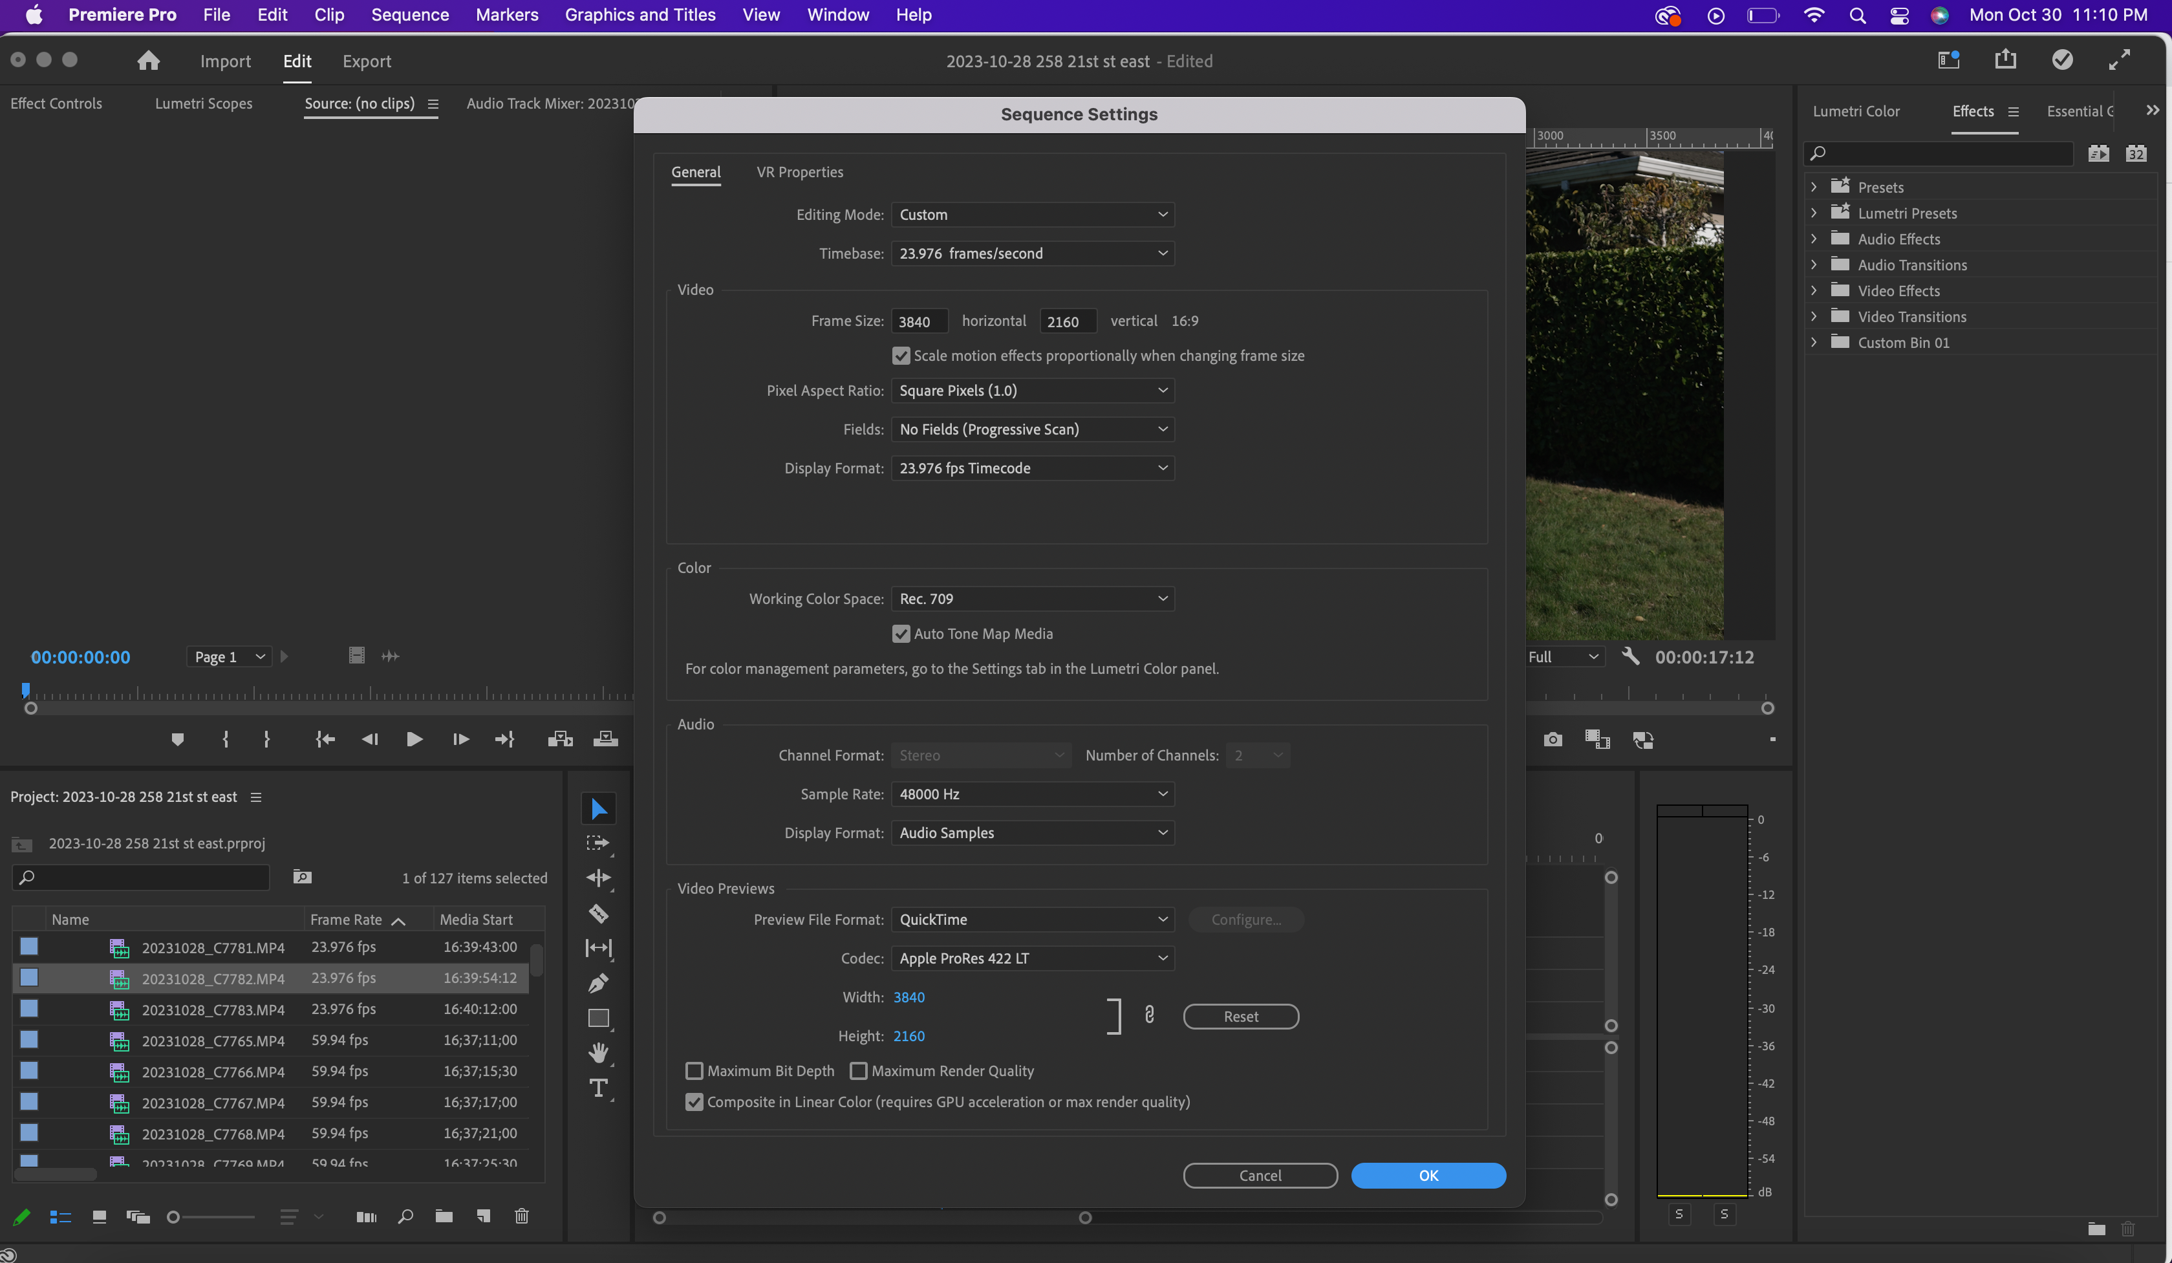The height and width of the screenshot is (1263, 2172).
Task: Add a marker in the Source monitor
Action: [x=178, y=739]
